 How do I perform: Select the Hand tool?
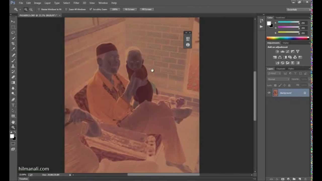click(x=13, y=122)
